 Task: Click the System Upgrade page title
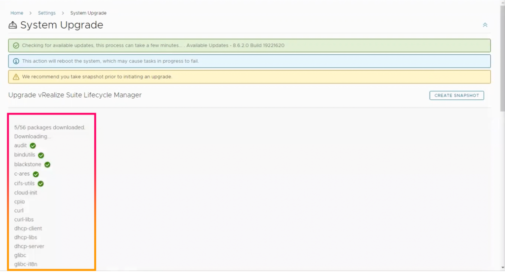tap(62, 25)
